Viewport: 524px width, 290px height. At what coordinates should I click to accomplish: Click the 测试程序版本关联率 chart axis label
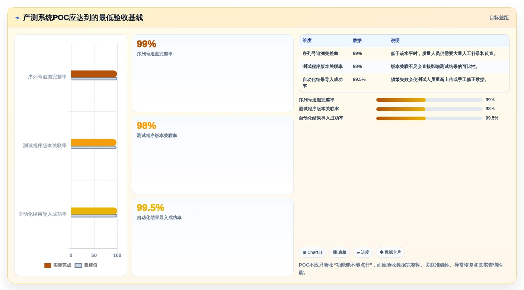coord(45,146)
